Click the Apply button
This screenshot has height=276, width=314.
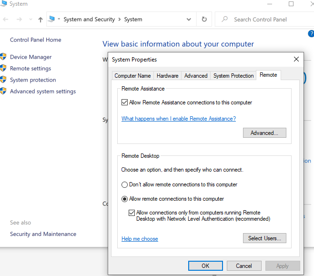click(x=283, y=266)
